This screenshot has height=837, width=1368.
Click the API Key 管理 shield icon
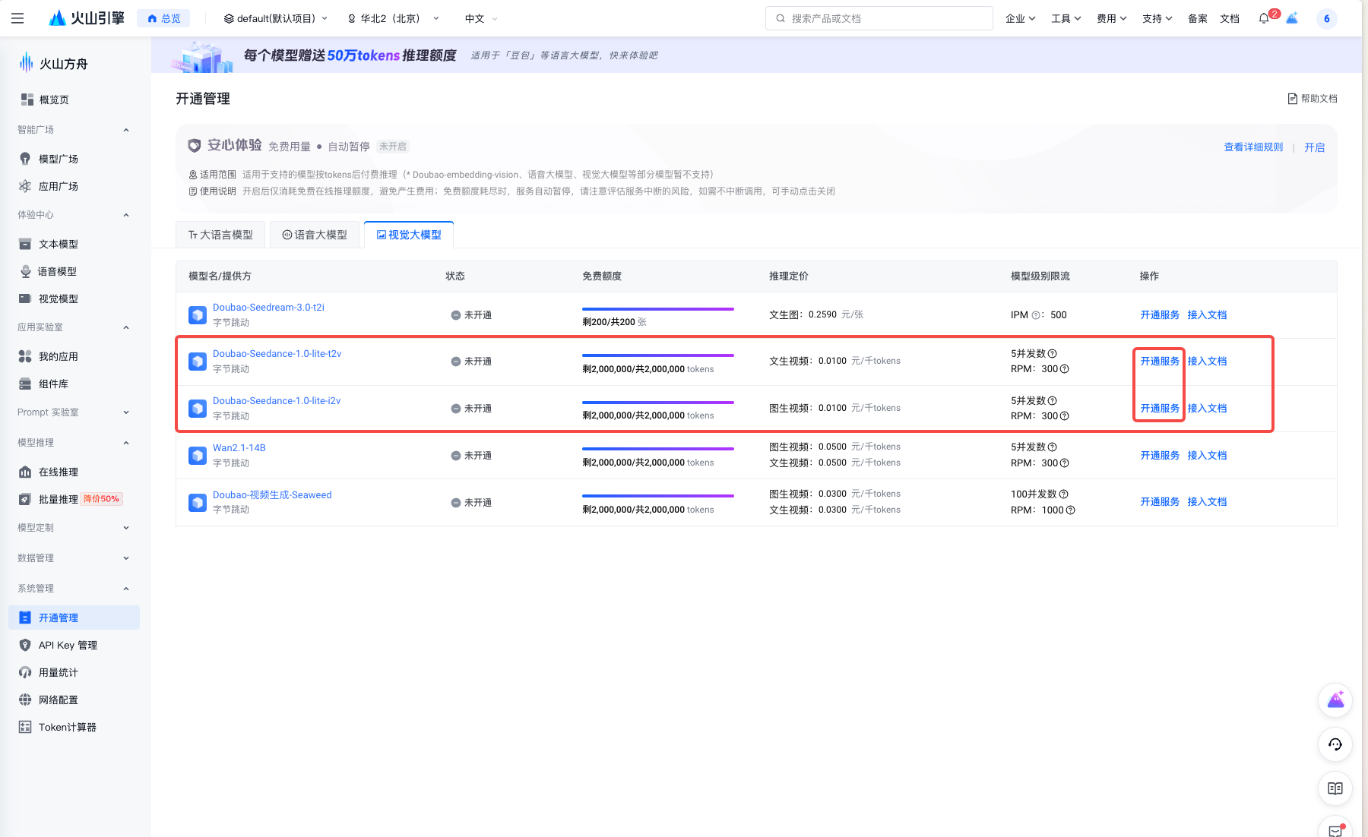tap(25, 645)
